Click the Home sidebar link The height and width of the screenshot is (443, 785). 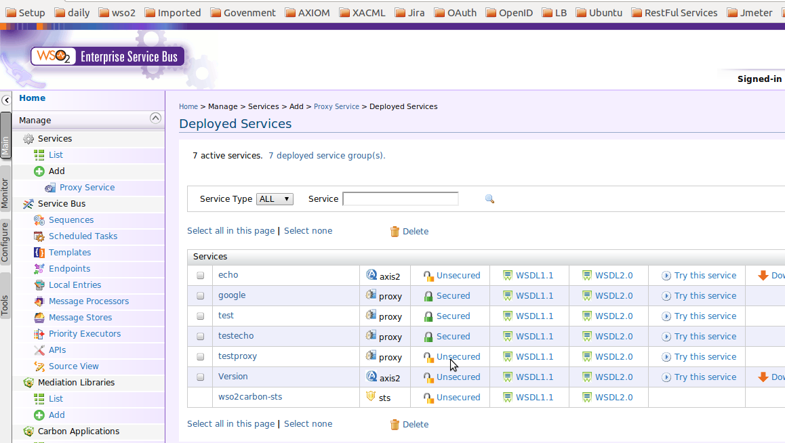click(32, 98)
